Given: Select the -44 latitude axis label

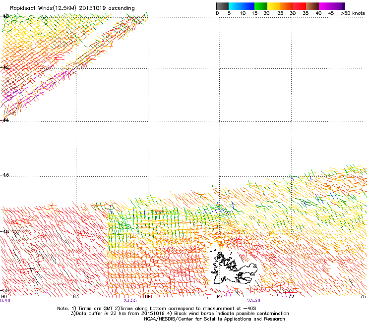Looking at the screenshot, I should (4, 120).
